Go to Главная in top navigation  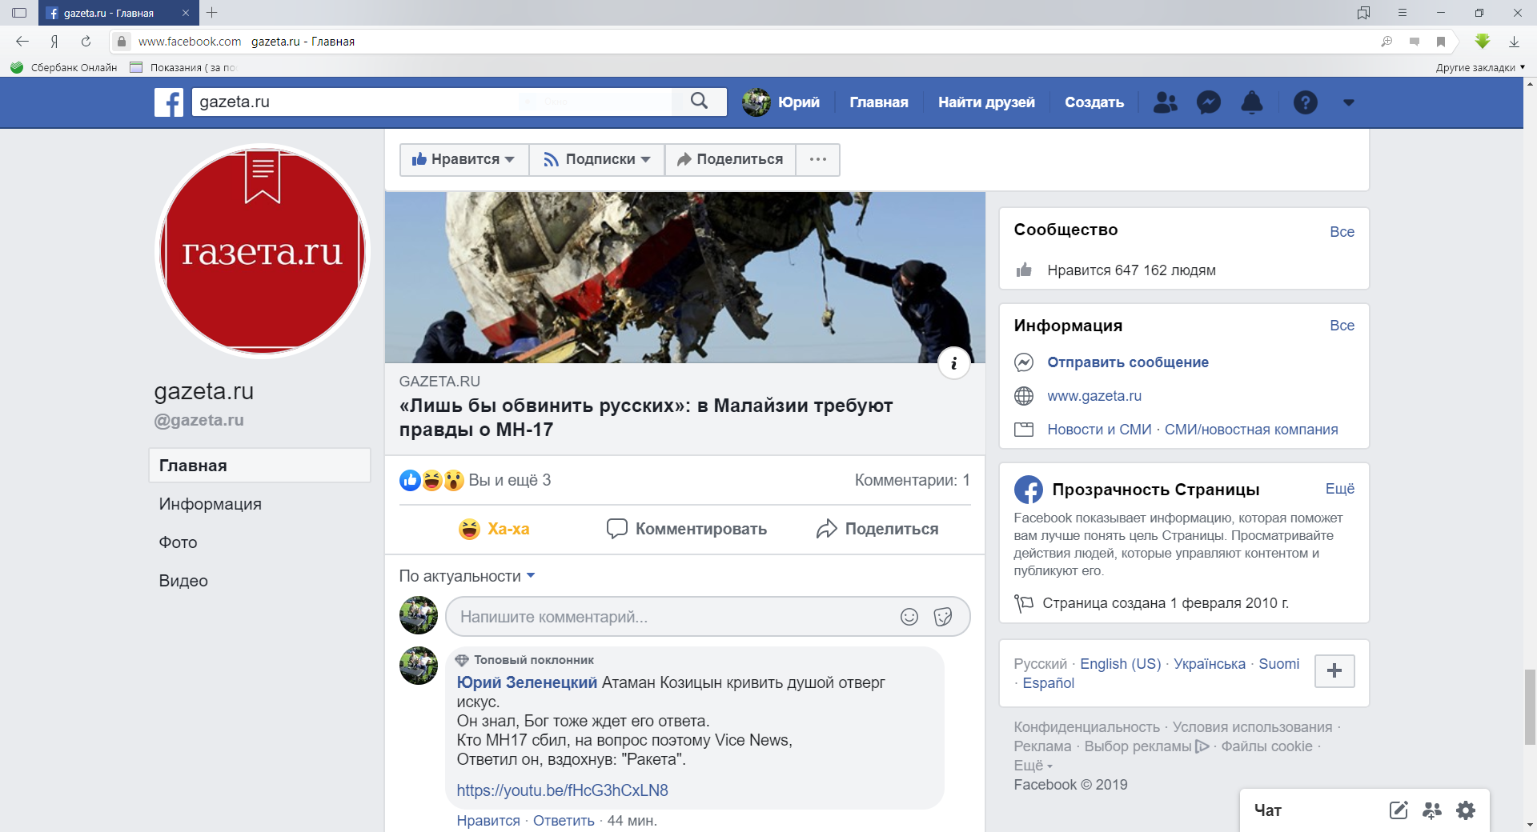pyautogui.click(x=879, y=102)
